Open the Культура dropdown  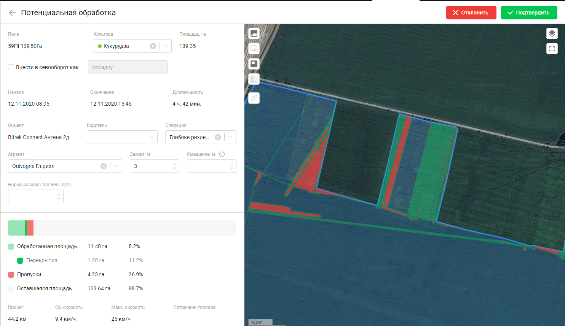[166, 46]
